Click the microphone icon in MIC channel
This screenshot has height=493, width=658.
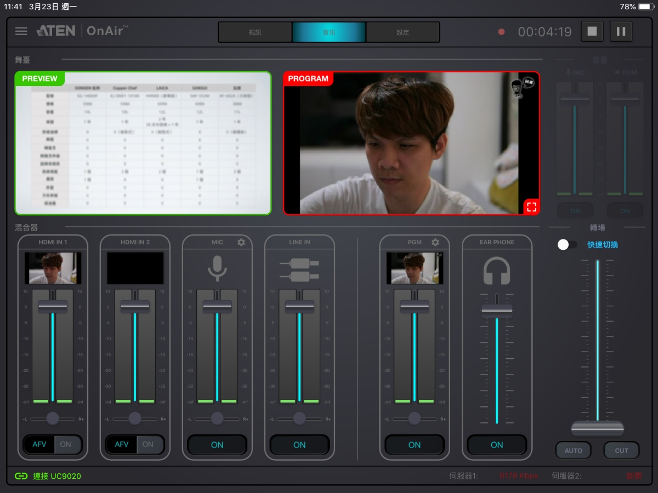[x=217, y=268]
